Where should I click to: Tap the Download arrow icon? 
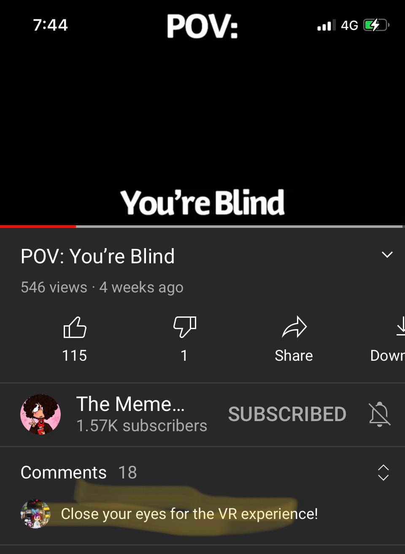click(x=401, y=327)
